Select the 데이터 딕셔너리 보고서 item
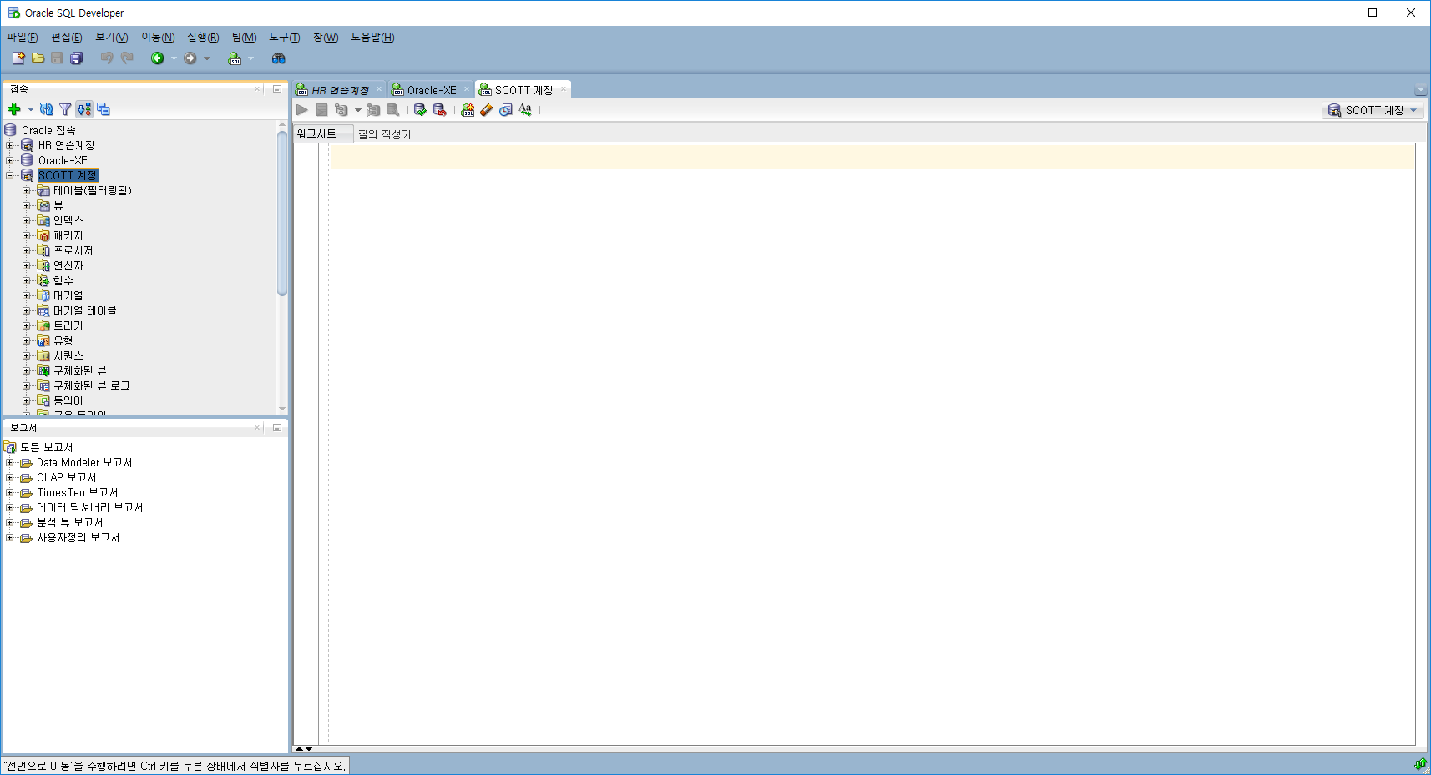This screenshot has width=1431, height=775. pos(89,507)
